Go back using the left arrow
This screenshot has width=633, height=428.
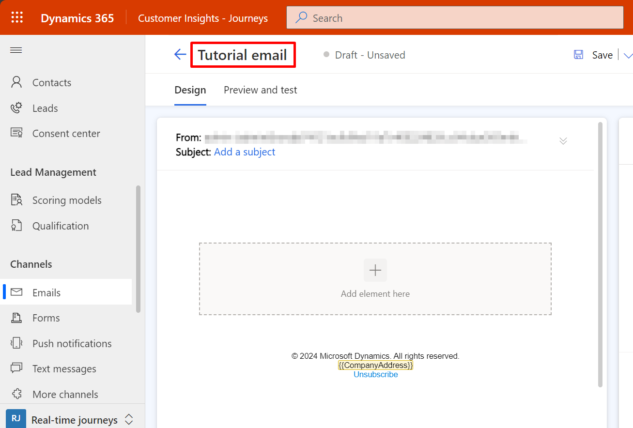pyautogui.click(x=180, y=55)
